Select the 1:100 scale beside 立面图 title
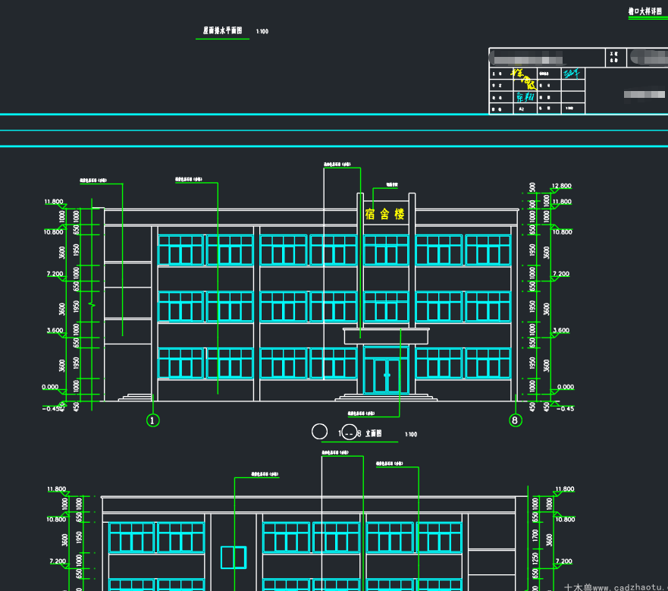 coord(411,435)
